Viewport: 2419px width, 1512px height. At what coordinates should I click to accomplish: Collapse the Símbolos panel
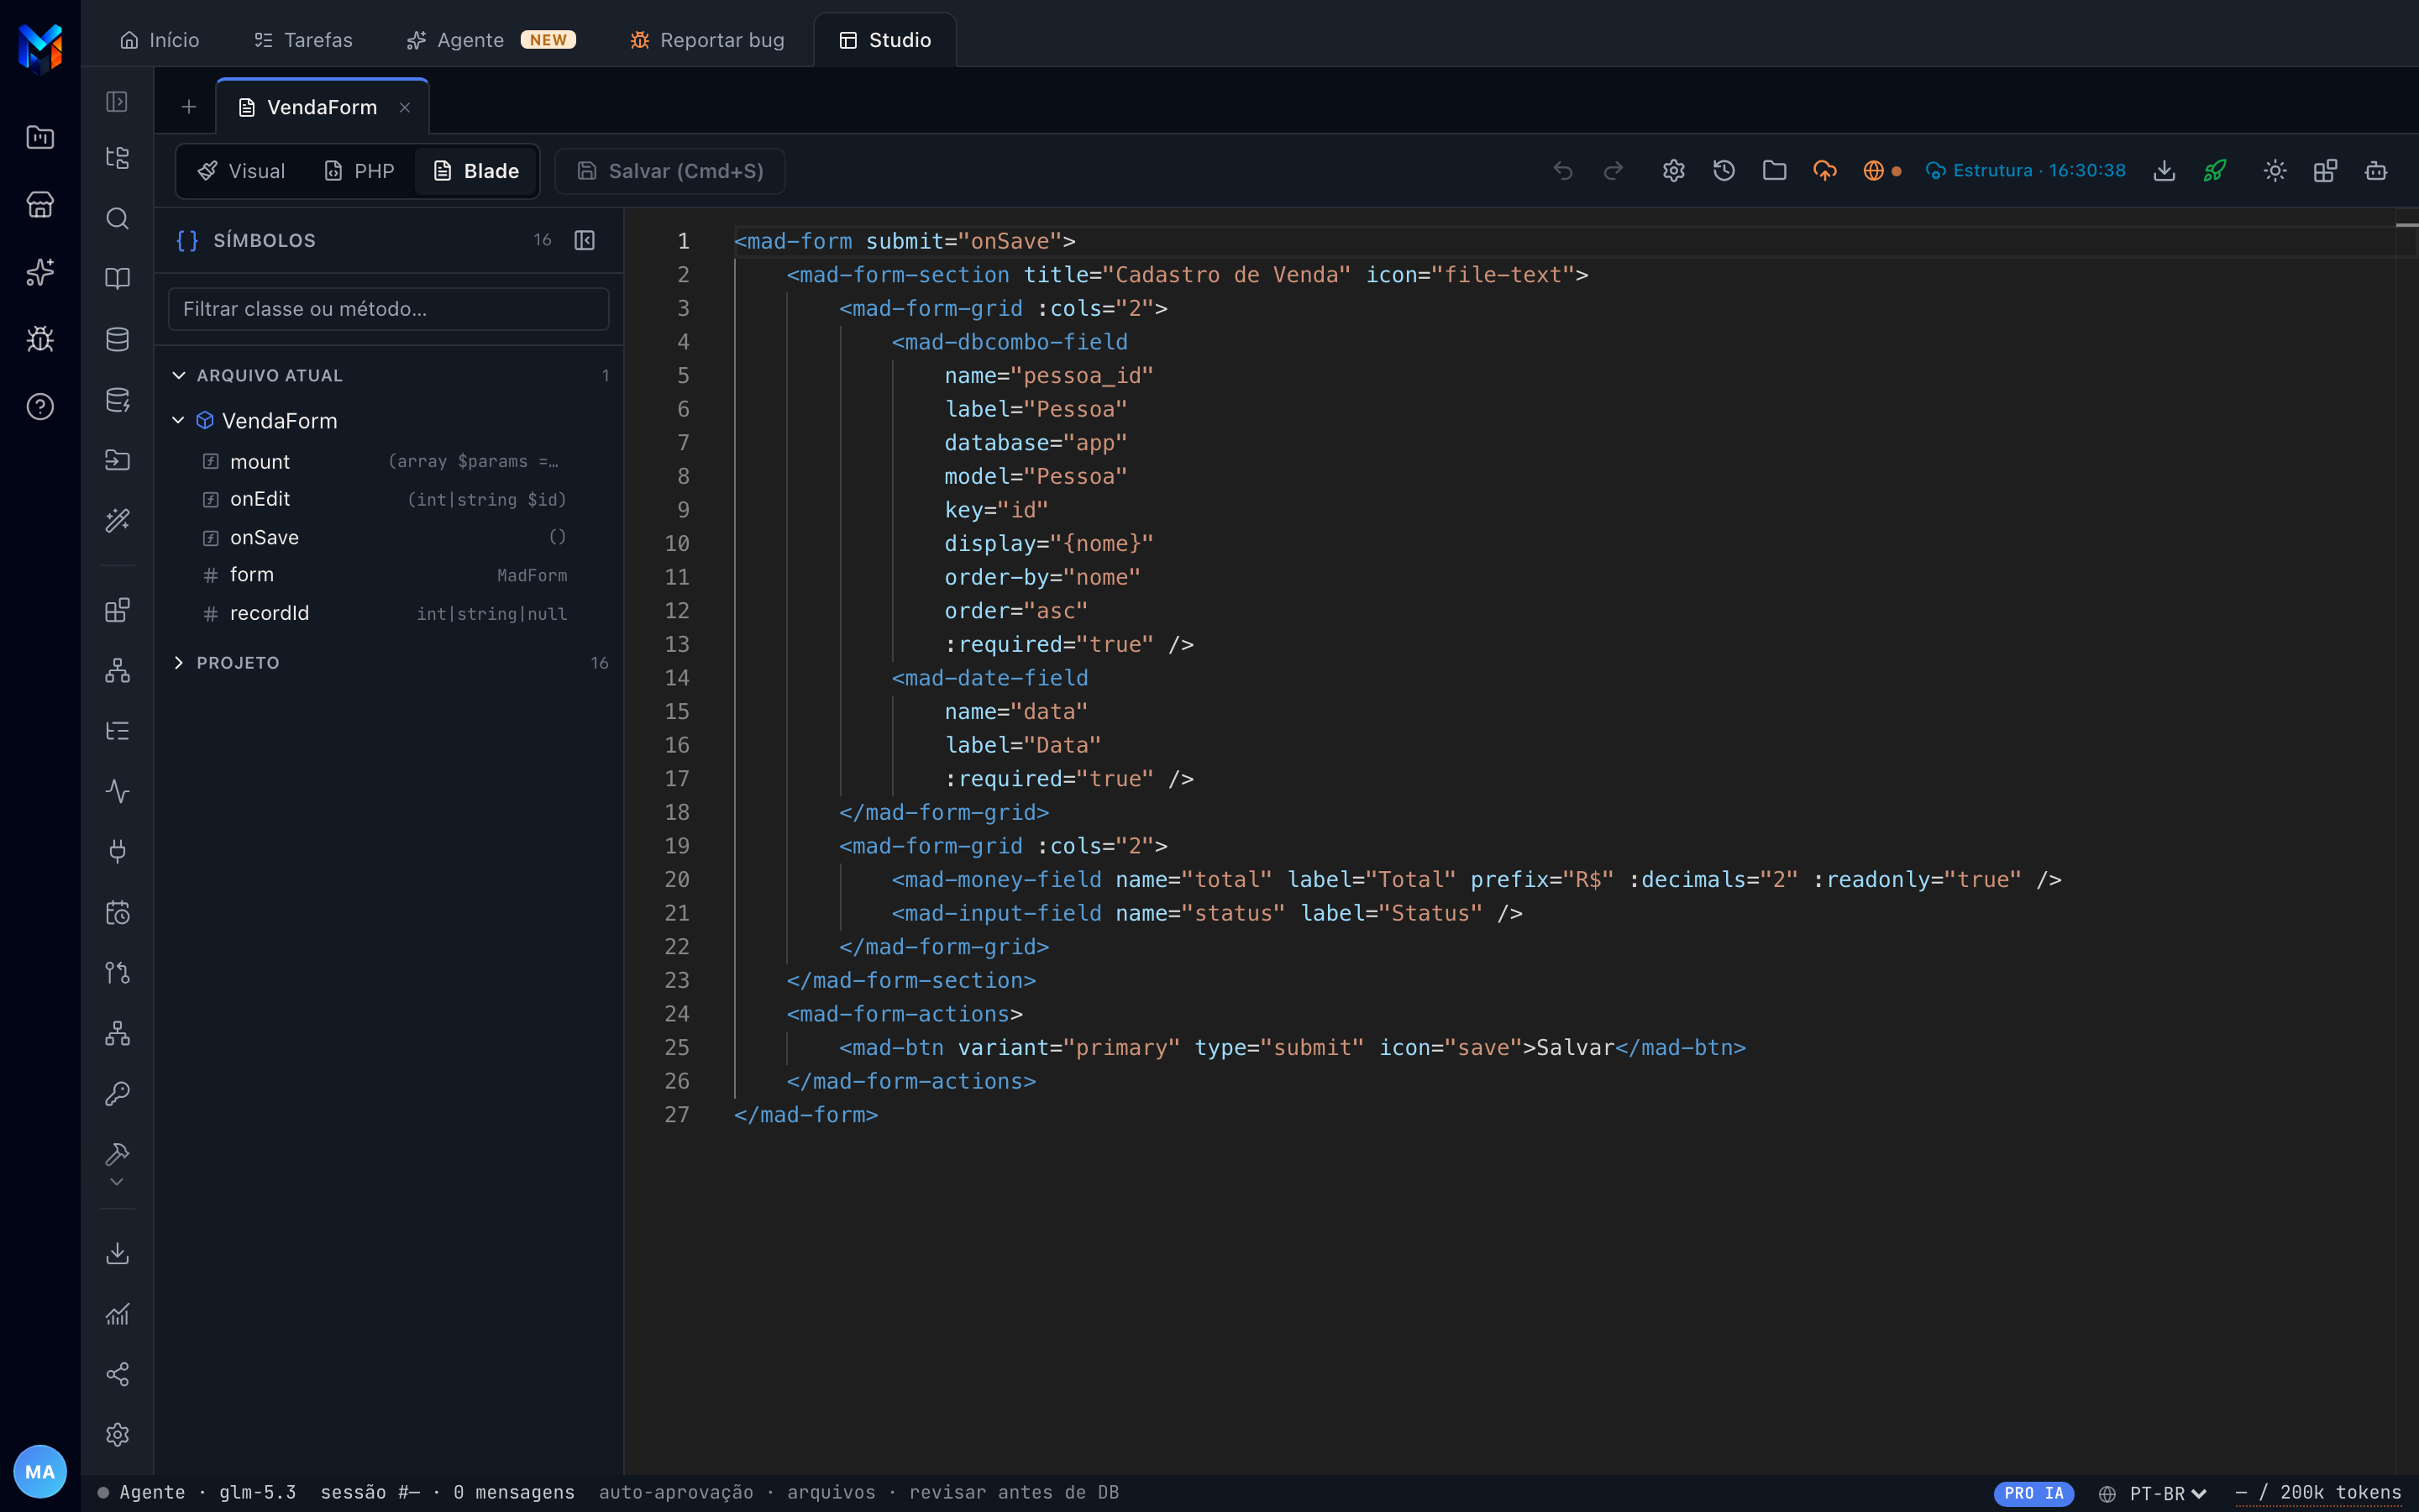click(x=585, y=240)
